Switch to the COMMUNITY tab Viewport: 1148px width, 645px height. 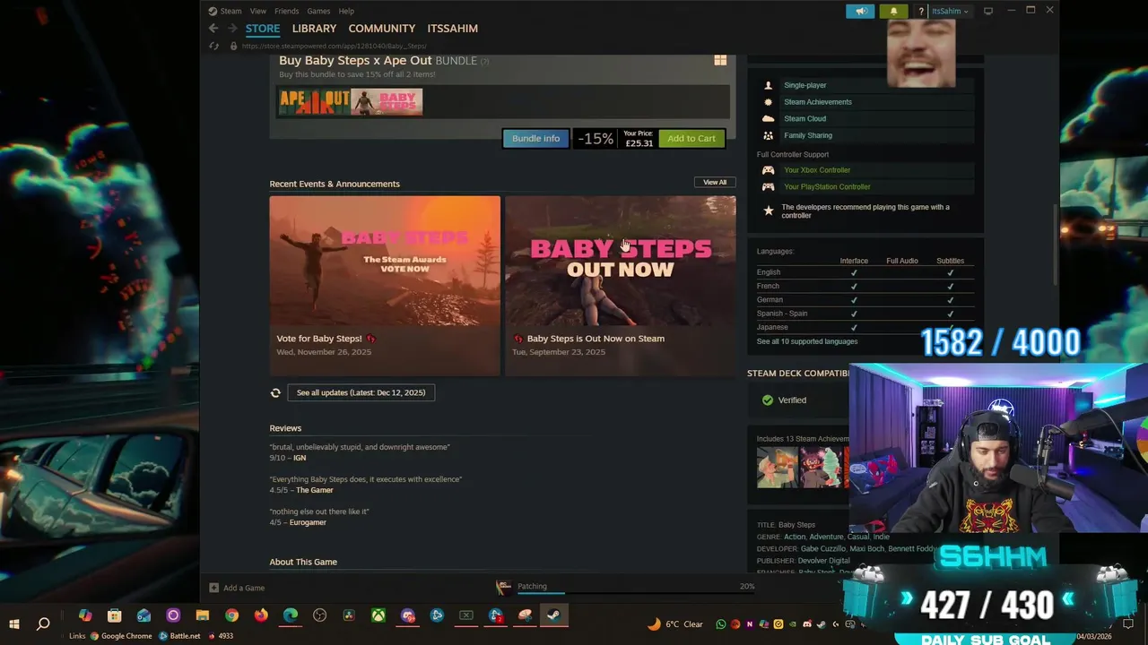[x=382, y=29]
